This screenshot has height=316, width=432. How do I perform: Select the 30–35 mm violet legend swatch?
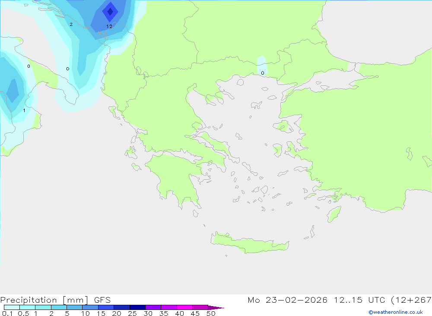click(x=153, y=307)
